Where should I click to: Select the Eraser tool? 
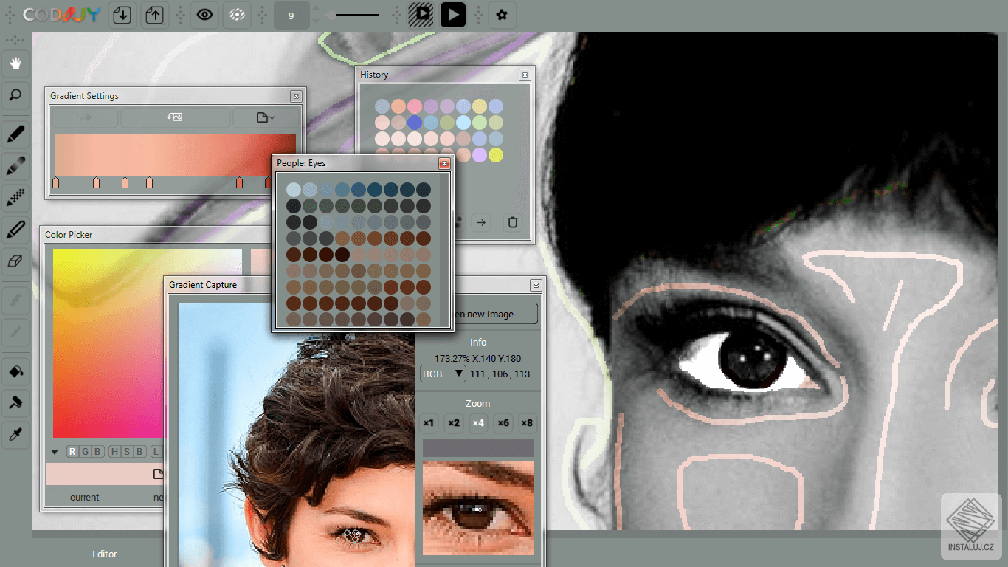pos(15,261)
